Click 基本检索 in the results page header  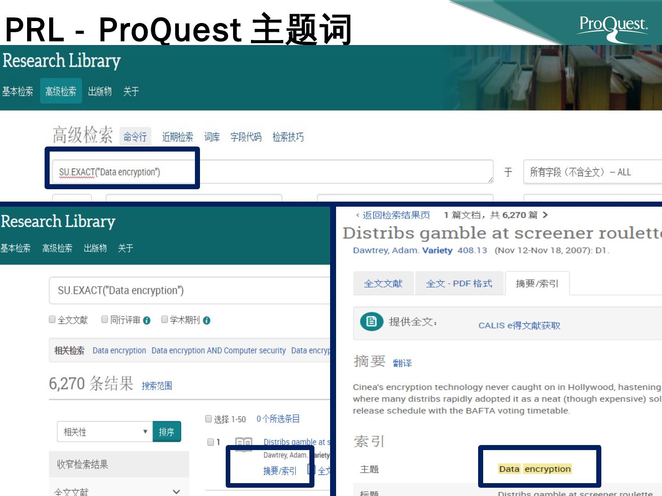pyautogui.click(x=16, y=248)
